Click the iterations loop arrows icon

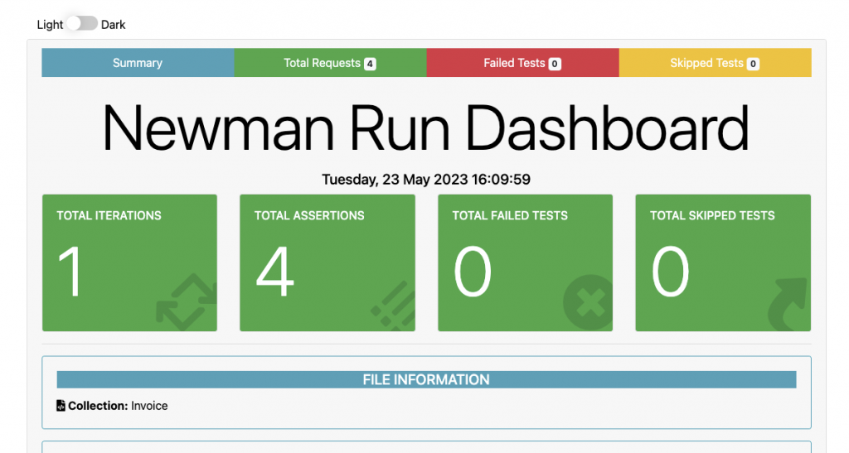[187, 301]
